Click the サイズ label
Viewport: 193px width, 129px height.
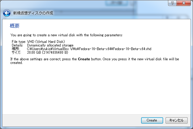16,52
